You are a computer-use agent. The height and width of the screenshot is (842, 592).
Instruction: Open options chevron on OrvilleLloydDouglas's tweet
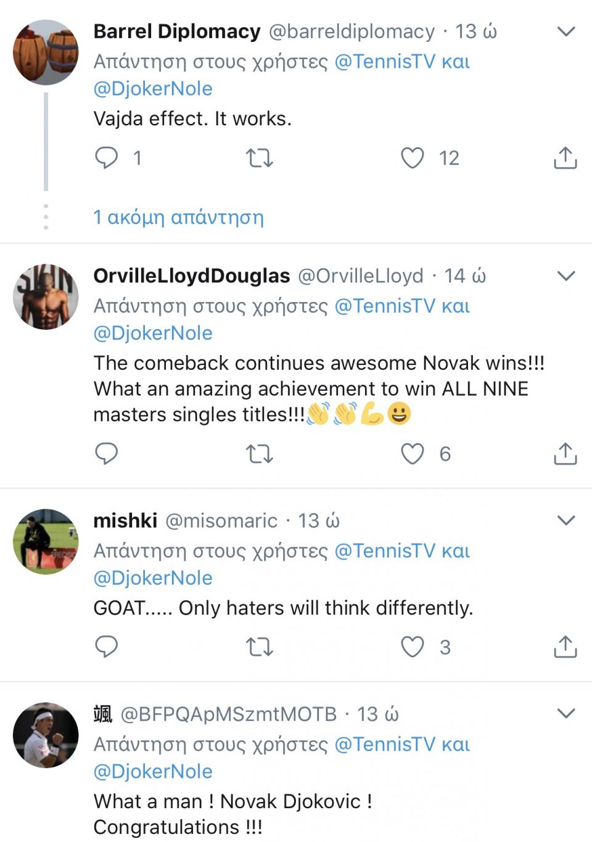click(565, 276)
